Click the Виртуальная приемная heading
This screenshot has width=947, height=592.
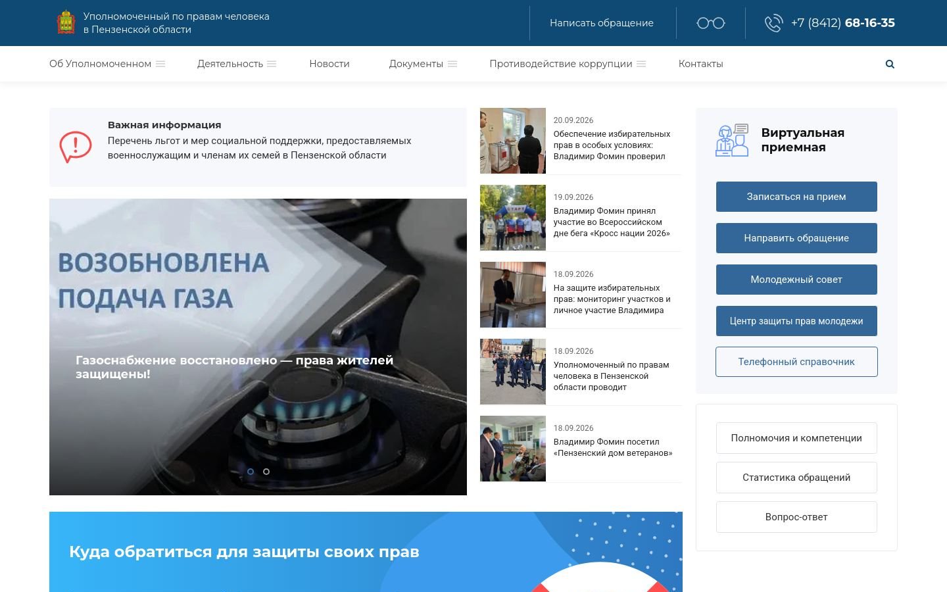click(x=803, y=140)
